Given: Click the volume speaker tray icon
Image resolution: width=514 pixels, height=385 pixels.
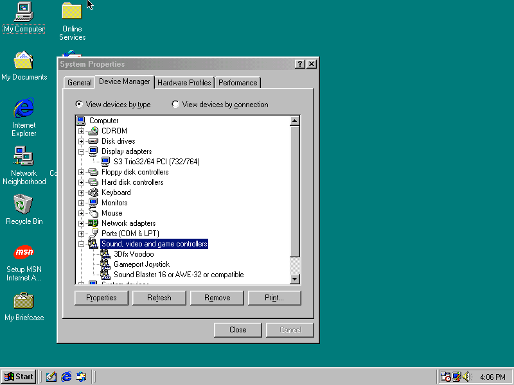Looking at the screenshot, I should pyautogui.click(x=467, y=377).
